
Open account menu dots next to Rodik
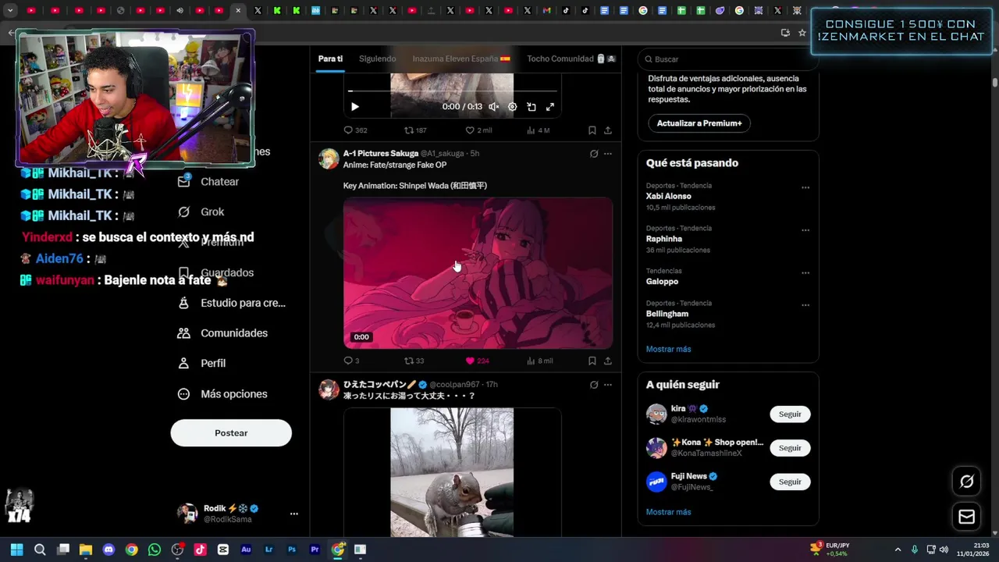pyautogui.click(x=294, y=514)
